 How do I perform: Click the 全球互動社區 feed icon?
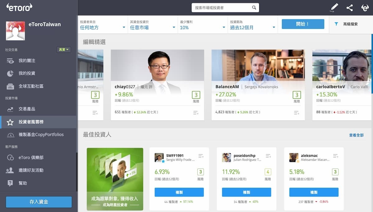(10, 86)
